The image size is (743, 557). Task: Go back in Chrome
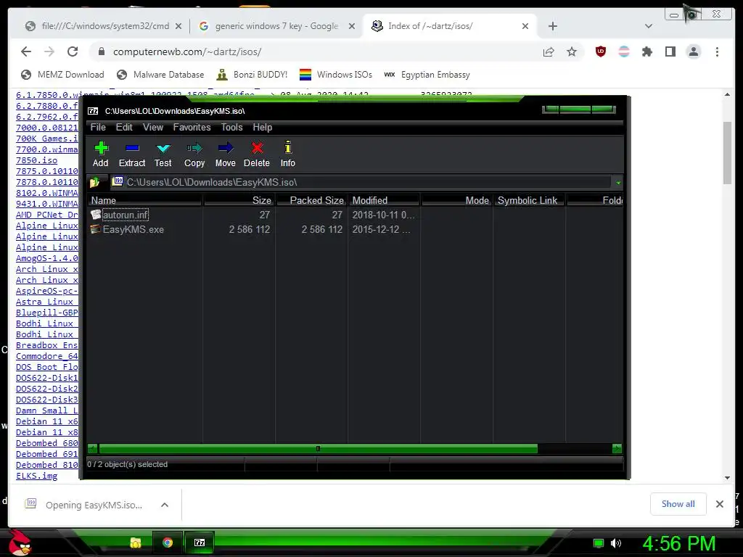26,51
